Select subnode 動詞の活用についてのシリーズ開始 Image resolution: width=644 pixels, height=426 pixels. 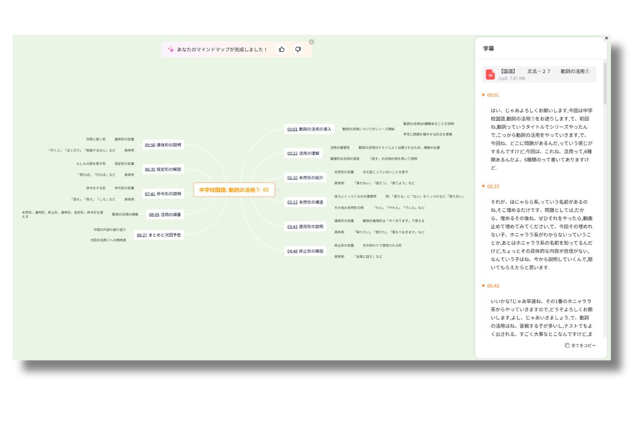(x=368, y=129)
